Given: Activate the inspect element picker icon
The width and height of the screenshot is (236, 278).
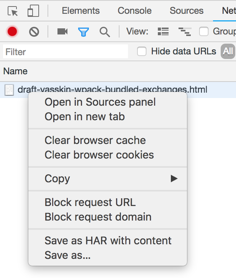Looking at the screenshot, I should 13,11.
